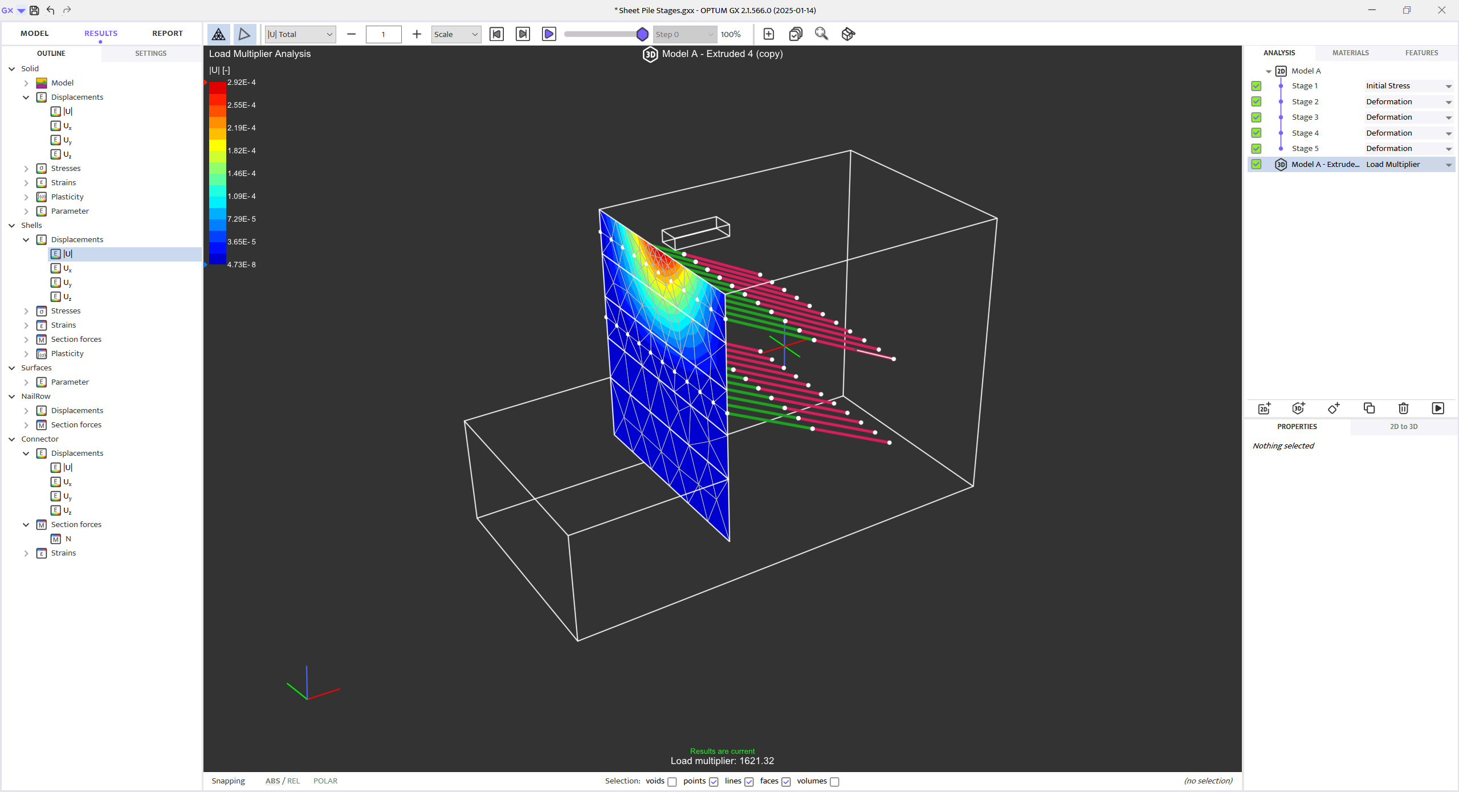The height and width of the screenshot is (792, 1459).
Task: Click the 3D model title icon
Action: point(650,54)
